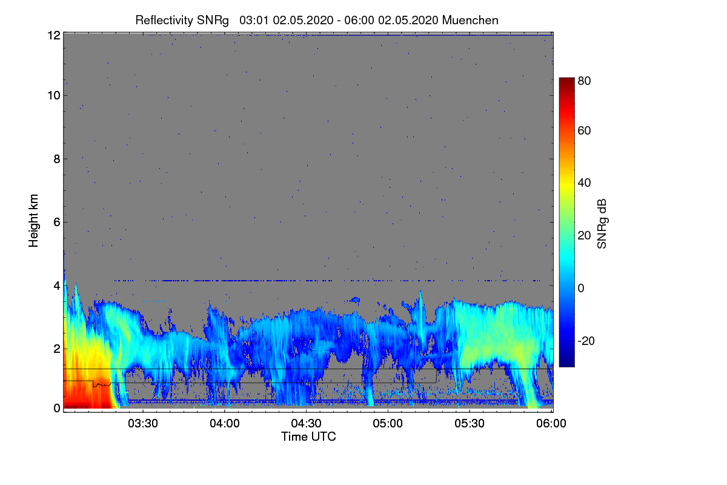Screen dimensions: 727x485
Task: Click the 6 km height tick label
Action: 57,222
